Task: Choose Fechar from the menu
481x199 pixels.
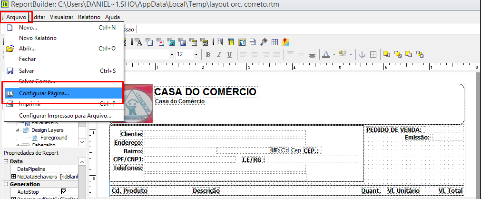Action: point(64,59)
